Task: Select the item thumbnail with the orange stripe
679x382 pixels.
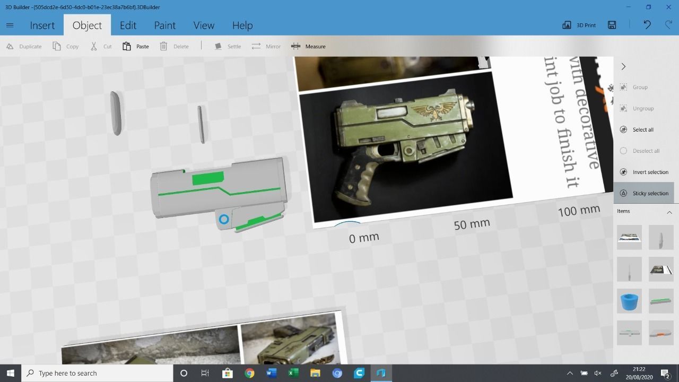Action: [661, 333]
